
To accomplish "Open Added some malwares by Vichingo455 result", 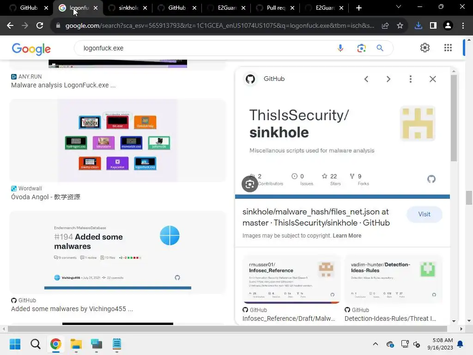I will 72,309.
